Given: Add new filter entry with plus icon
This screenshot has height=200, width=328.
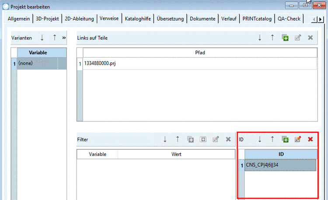Looking at the screenshot, I should (190, 139).
